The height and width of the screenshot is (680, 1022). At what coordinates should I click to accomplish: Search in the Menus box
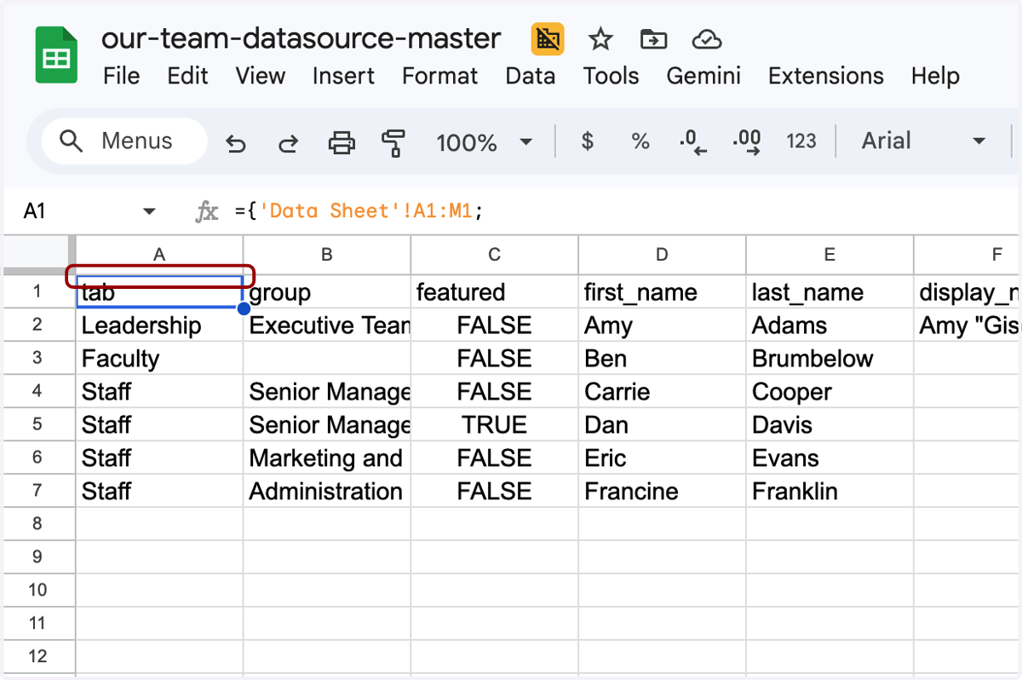pyautogui.click(x=124, y=141)
